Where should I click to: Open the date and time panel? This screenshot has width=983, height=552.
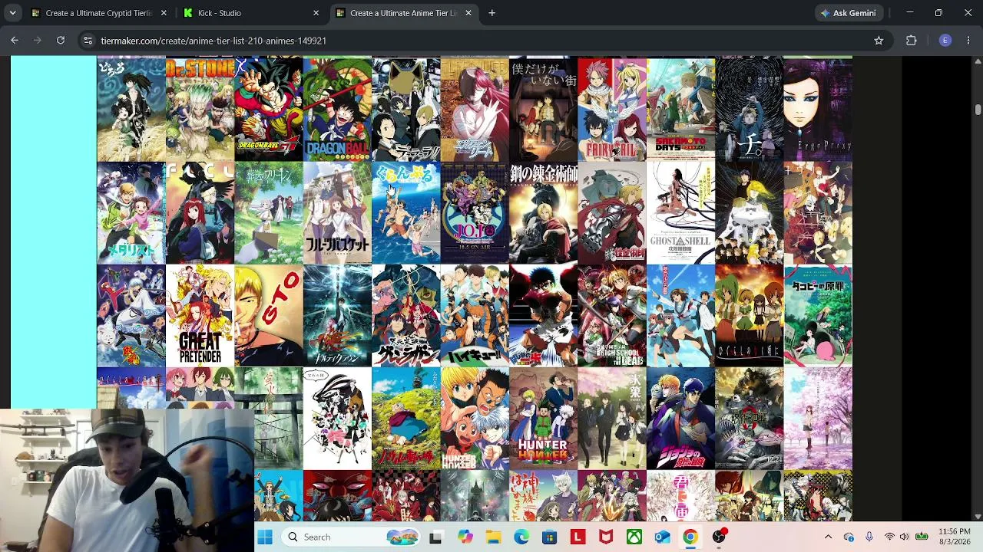coord(955,537)
